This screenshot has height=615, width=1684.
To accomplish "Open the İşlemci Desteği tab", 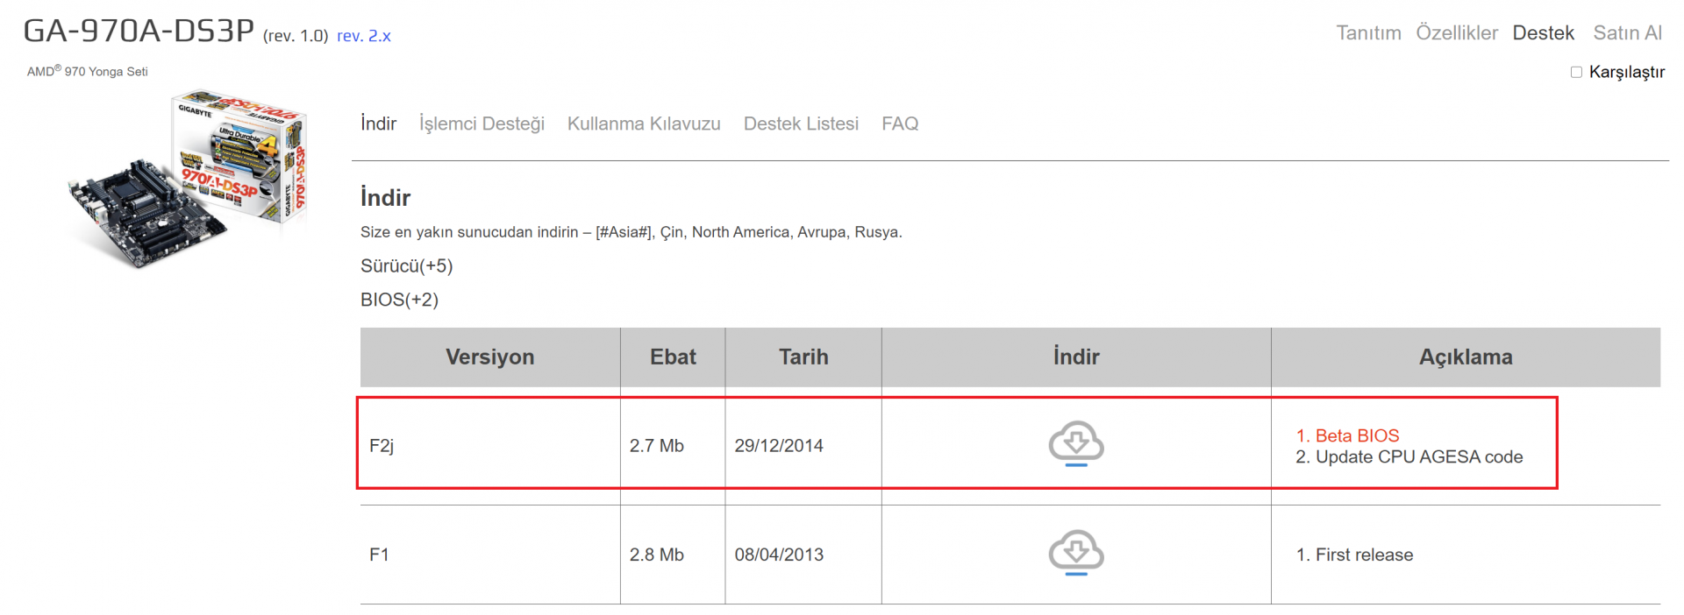I will point(482,124).
